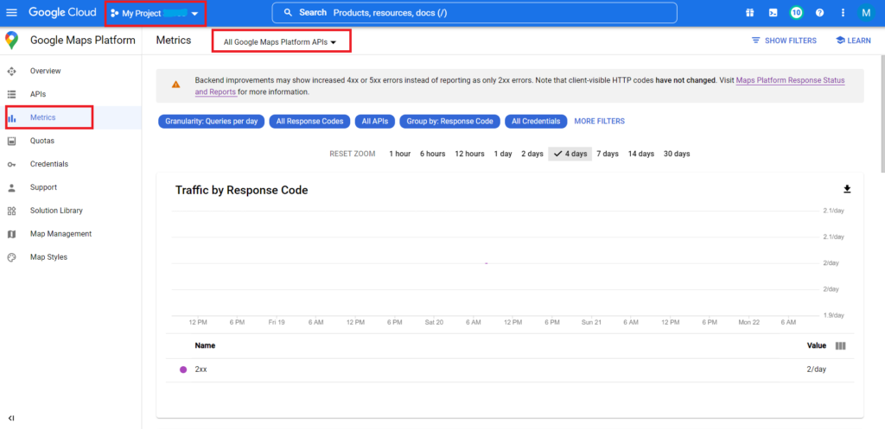Viewport: 885px width, 429px height.
Task: Open Granularity: Queries per day filter chip
Action: tap(211, 121)
